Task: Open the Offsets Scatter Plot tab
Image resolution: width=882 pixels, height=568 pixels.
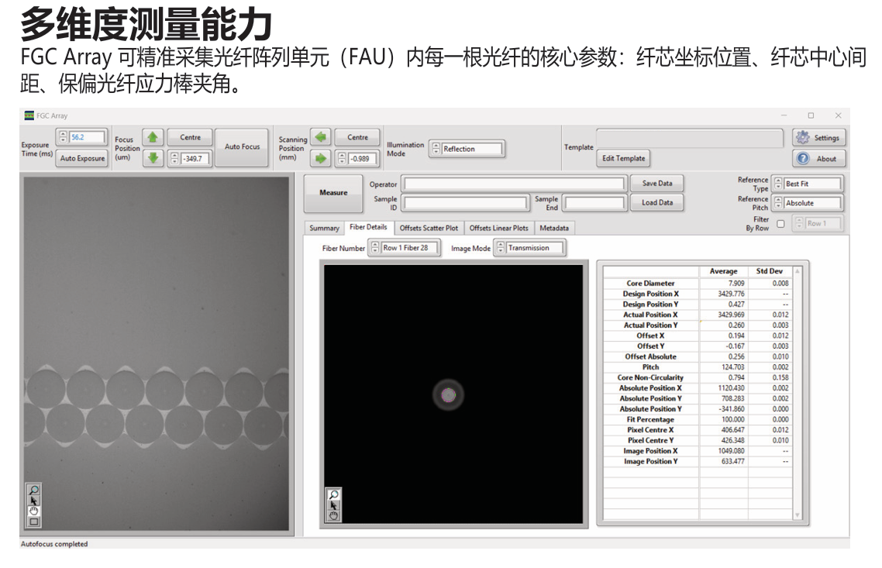Action: [x=429, y=229]
